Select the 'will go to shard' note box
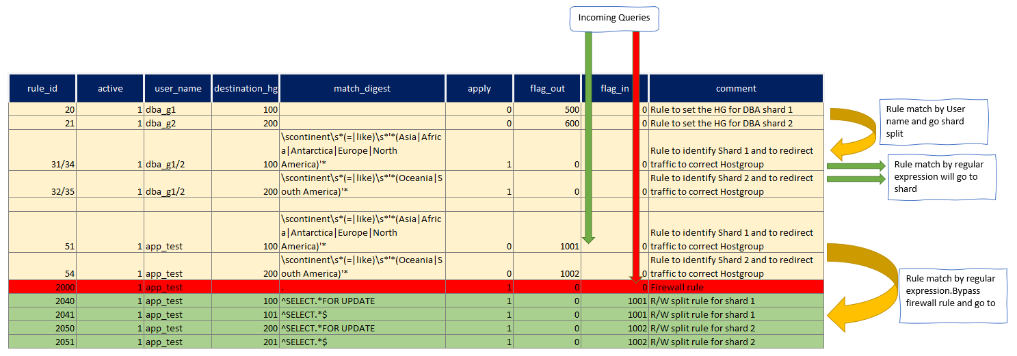1017x356 pixels. (942, 177)
